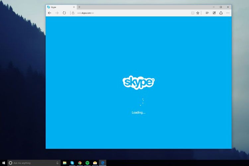The height and width of the screenshot is (166, 249).
Task: Click the Cortana circle icon
Action: (x=11, y=163)
